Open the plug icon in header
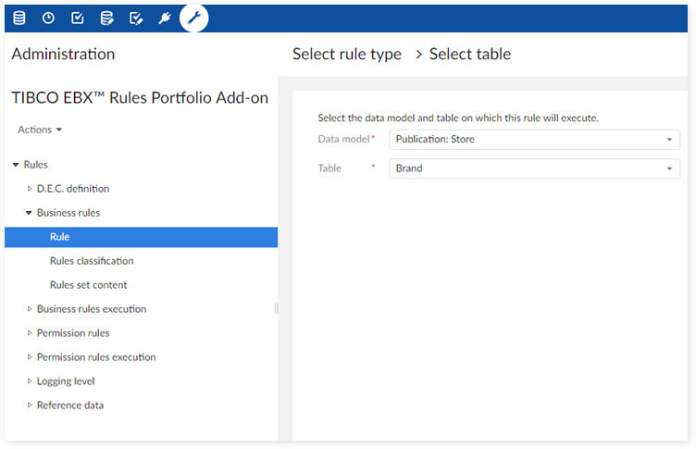This screenshot has width=696, height=449. (x=165, y=19)
